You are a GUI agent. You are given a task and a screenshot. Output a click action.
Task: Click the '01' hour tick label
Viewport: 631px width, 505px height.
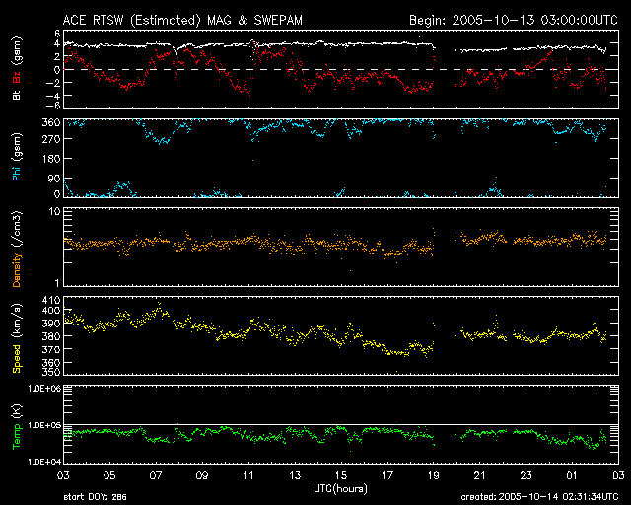click(572, 476)
